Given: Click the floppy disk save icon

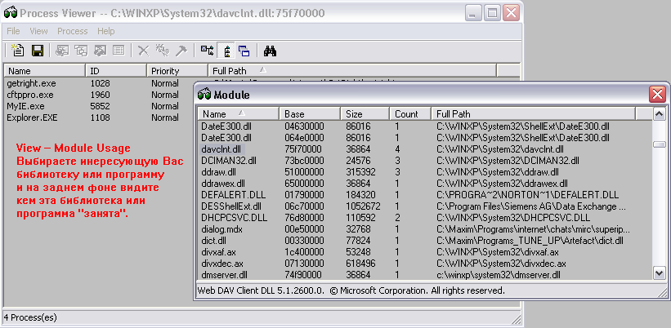Looking at the screenshot, I should [37, 51].
